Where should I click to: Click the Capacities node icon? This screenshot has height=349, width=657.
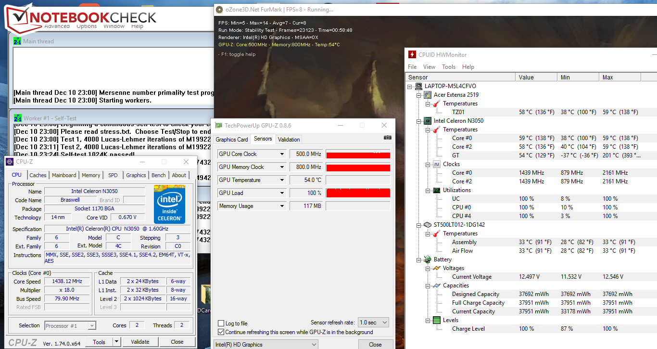436,285
